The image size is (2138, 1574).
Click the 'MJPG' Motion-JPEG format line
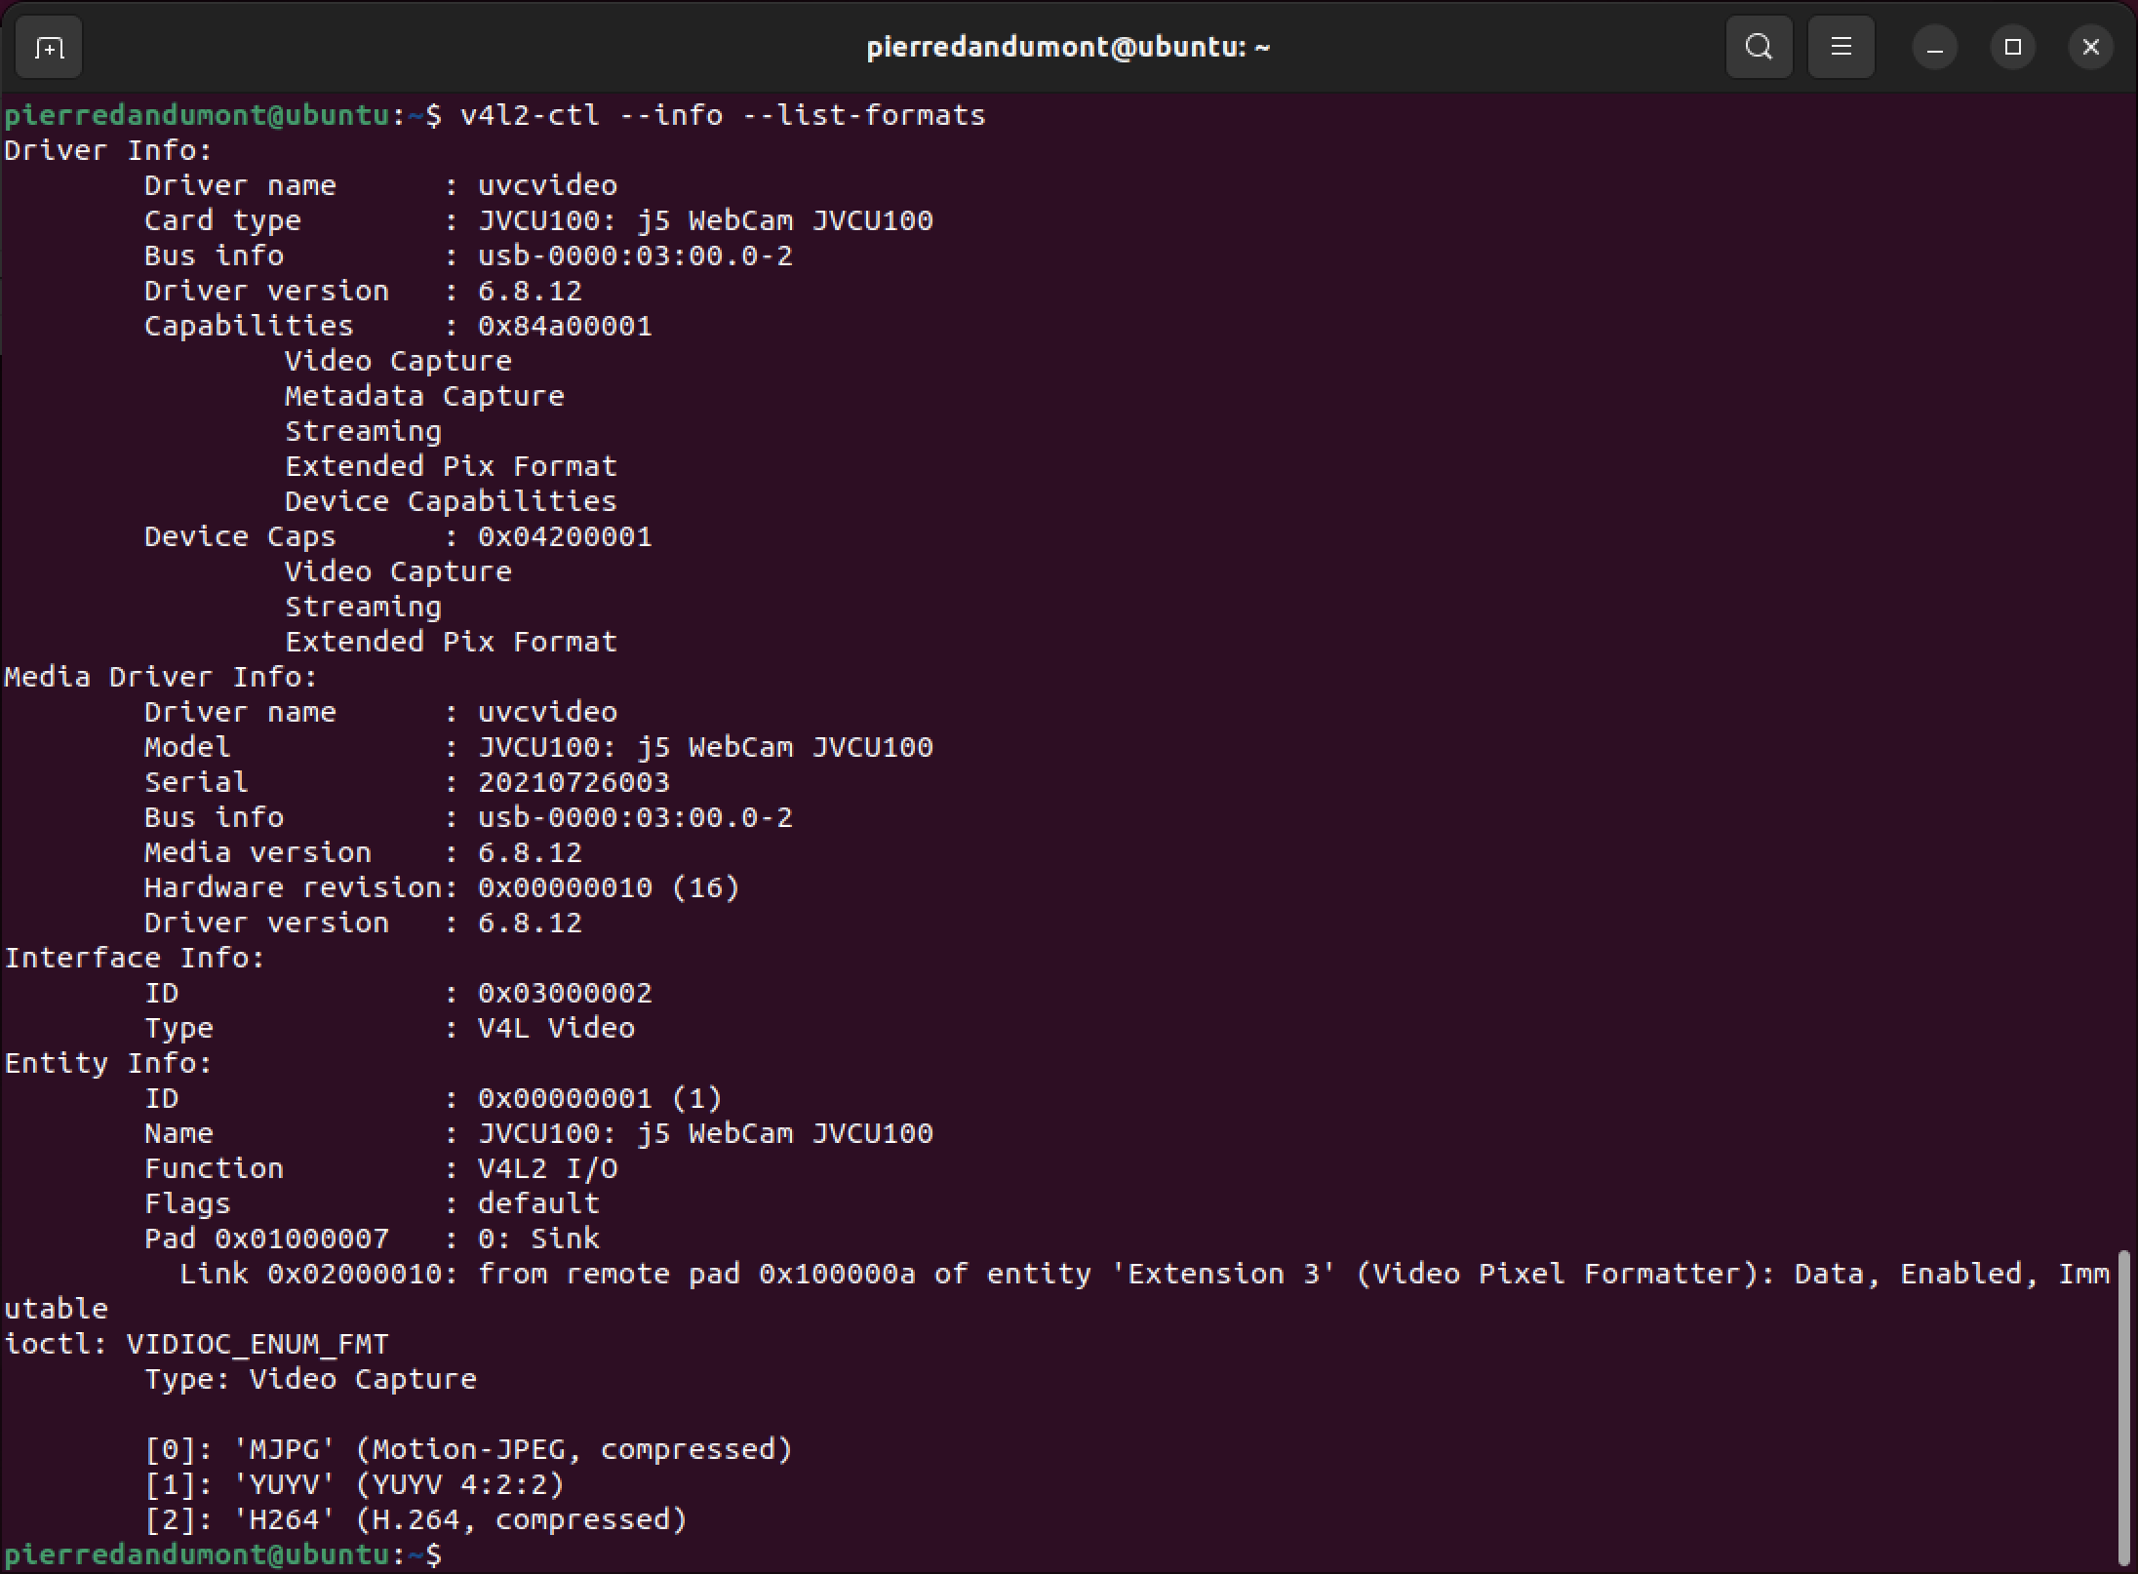pyautogui.click(x=468, y=1449)
